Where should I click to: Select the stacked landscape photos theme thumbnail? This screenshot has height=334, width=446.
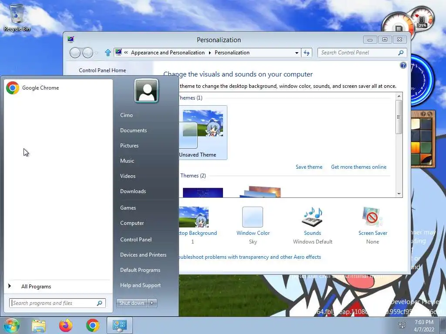click(260, 192)
